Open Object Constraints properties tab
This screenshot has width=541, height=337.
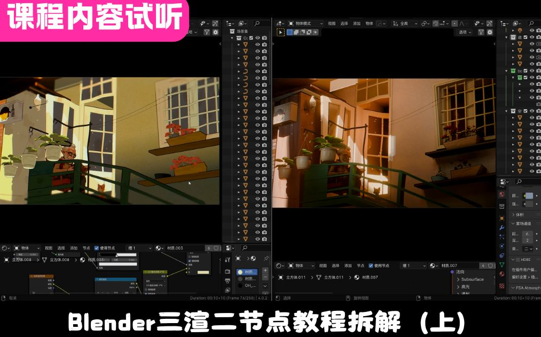point(501,256)
